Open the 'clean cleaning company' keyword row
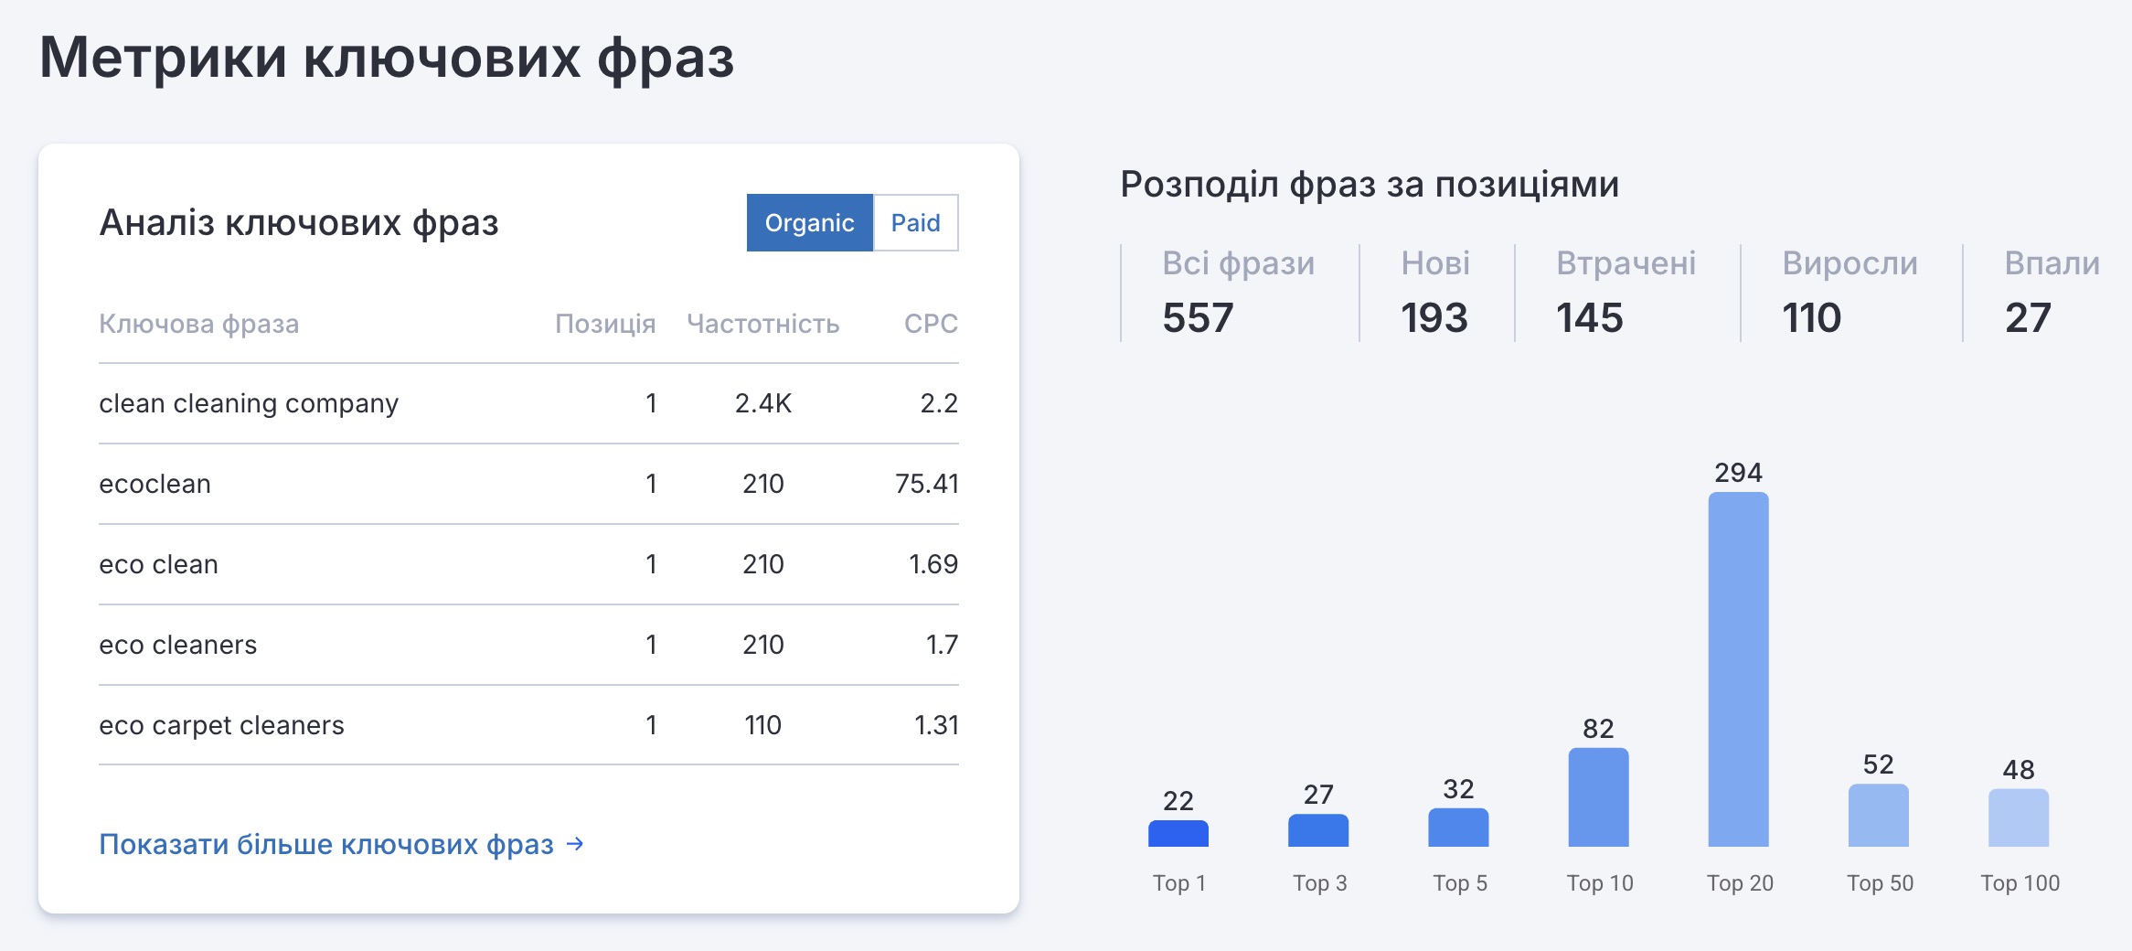Viewport: 2132px width, 951px height. pos(249,403)
